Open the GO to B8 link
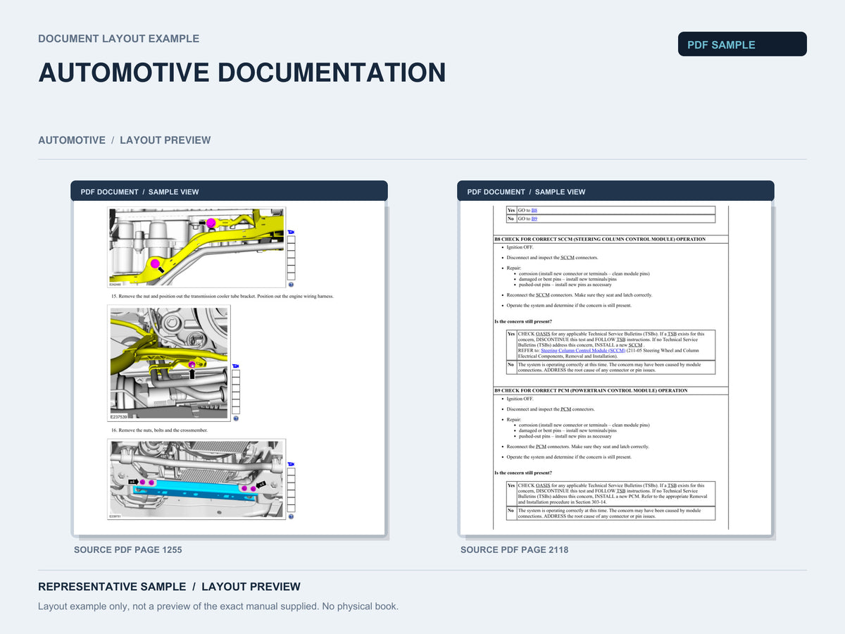 pyautogui.click(x=534, y=211)
